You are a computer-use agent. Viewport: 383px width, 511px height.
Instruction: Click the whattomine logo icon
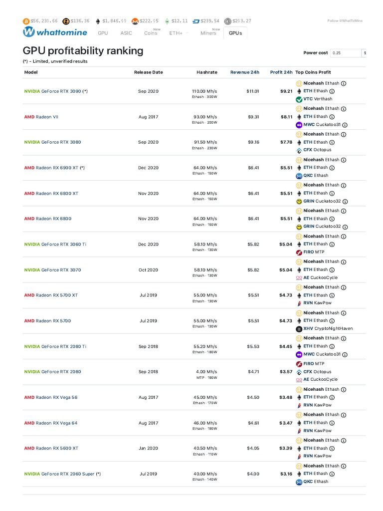coord(29,32)
